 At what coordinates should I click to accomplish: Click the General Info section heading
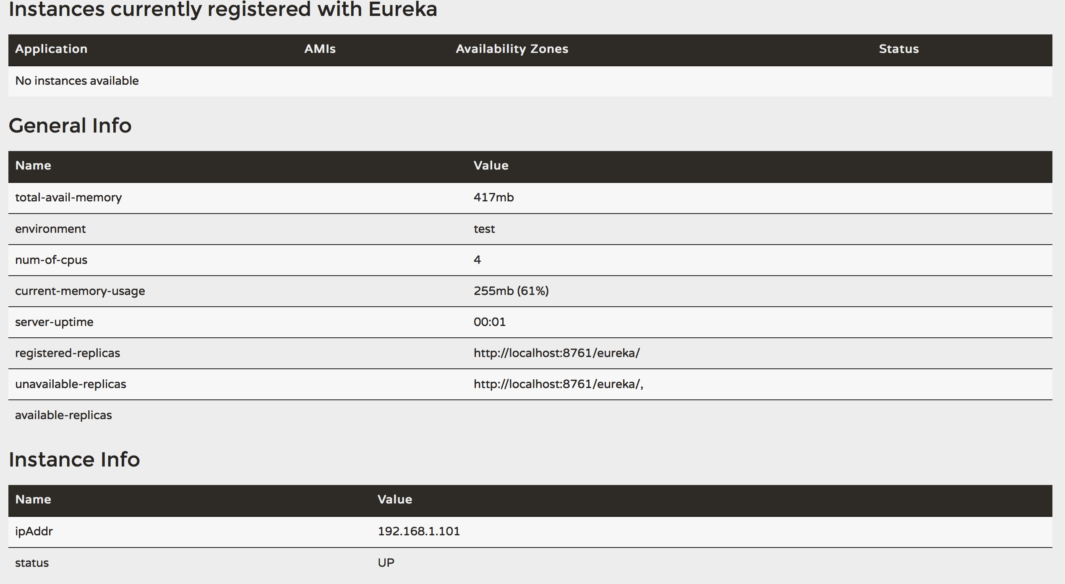[x=70, y=125]
